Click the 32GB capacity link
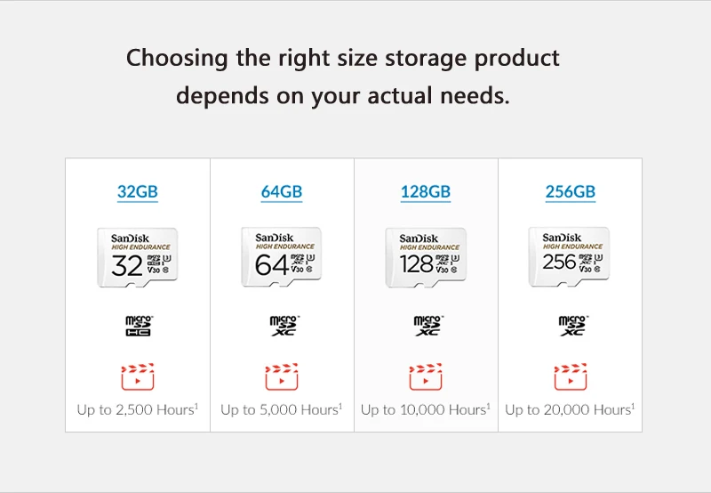 click(x=138, y=191)
